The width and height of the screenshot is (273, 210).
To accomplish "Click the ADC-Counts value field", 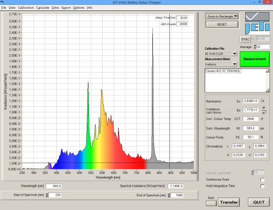I will click(182, 24).
